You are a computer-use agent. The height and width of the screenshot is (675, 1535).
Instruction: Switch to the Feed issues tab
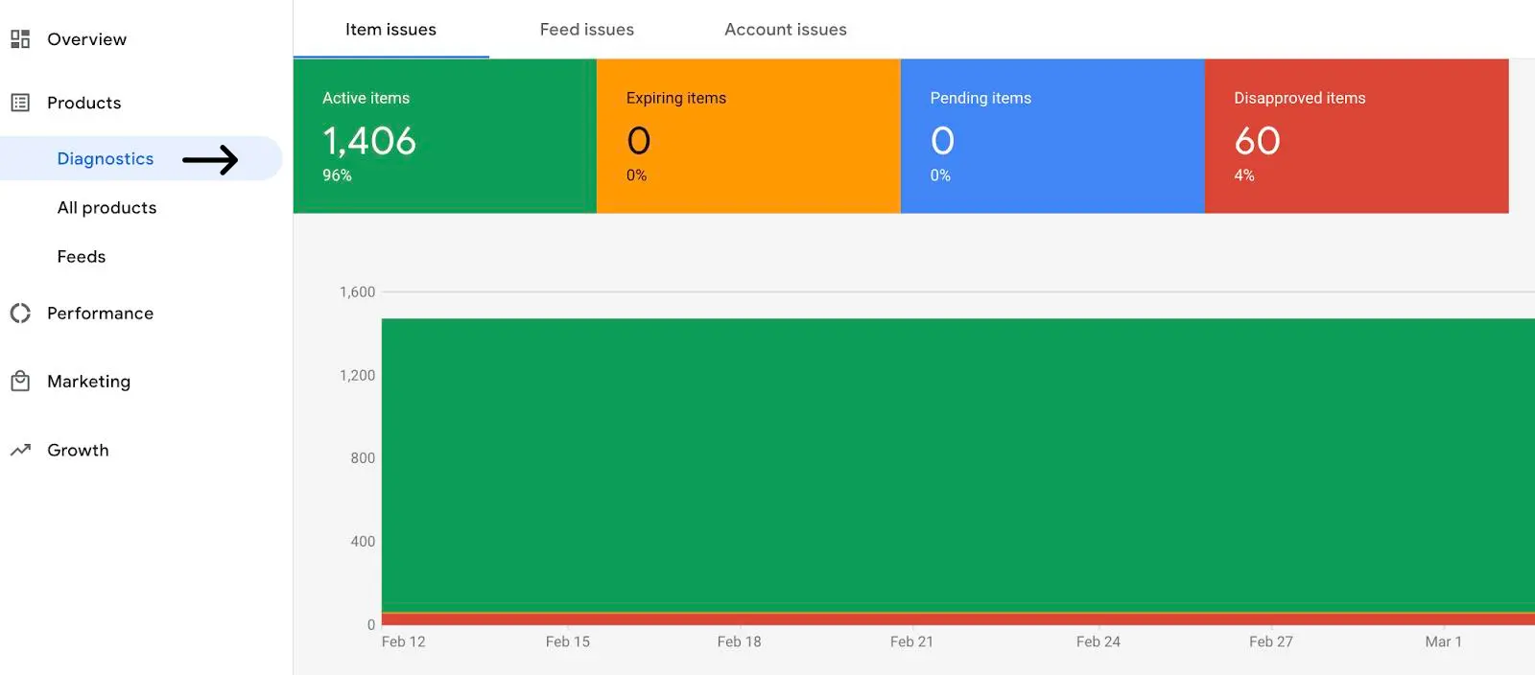coord(586,30)
